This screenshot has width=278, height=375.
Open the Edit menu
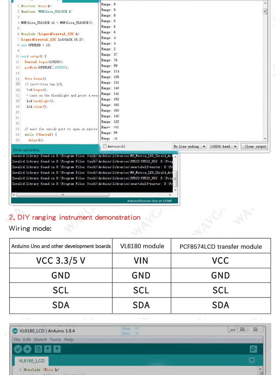click(27, 339)
